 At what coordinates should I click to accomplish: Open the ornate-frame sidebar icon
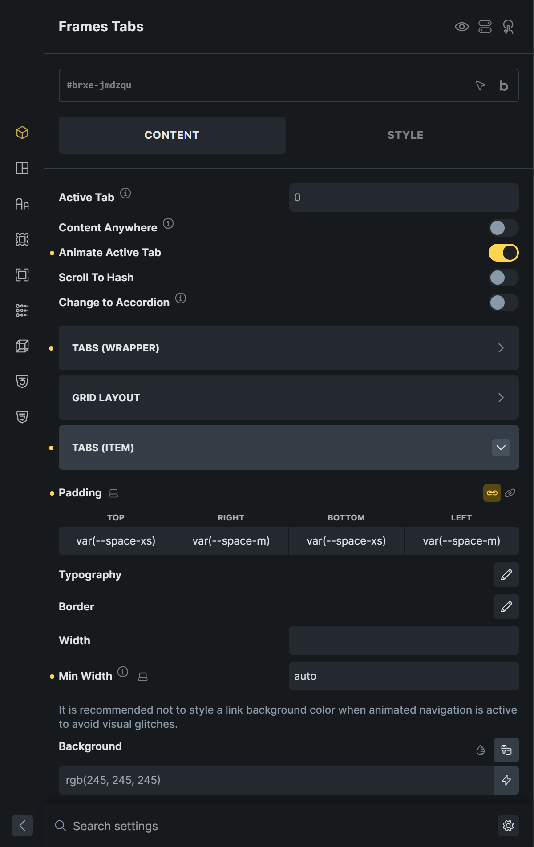point(22,239)
